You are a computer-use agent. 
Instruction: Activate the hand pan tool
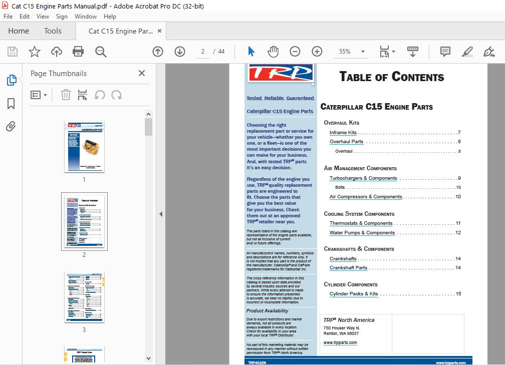[273, 52]
